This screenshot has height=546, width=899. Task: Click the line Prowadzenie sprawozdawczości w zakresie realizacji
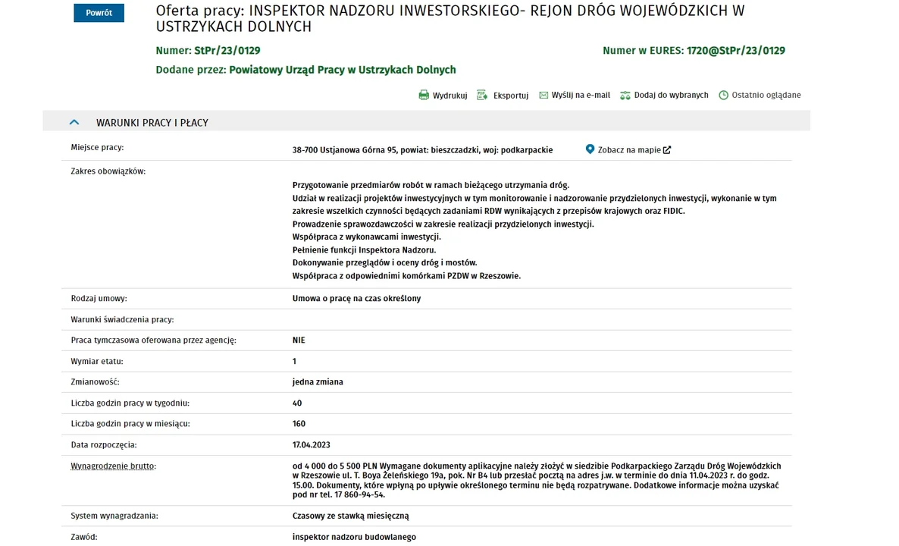click(x=443, y=224)
